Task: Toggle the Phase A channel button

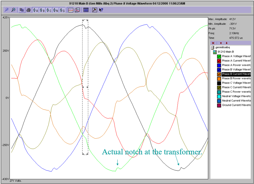Action: (36, 10)
